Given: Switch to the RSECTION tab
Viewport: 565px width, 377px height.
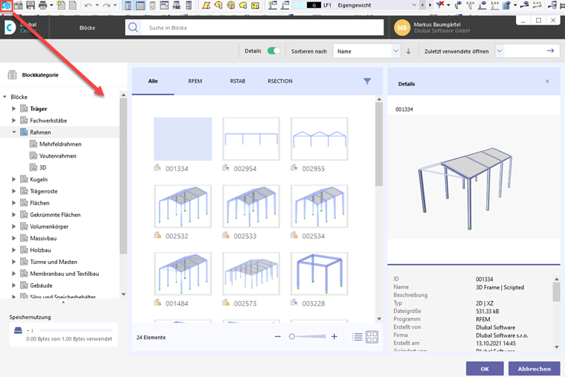Looking at the screenshot, I should coord(280,81).
